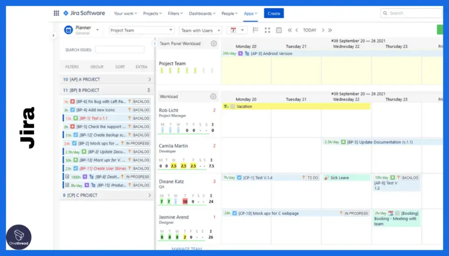The height and width of the screenshot is (256, 449).
Task: Click task checkbox icon on BP-12
Action: (x=75, y=135)
